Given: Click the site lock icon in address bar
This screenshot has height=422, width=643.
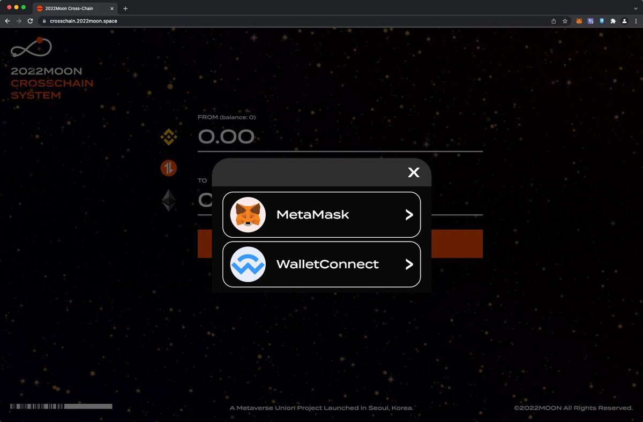Looking at the screenshot, I should pos(44,21).
